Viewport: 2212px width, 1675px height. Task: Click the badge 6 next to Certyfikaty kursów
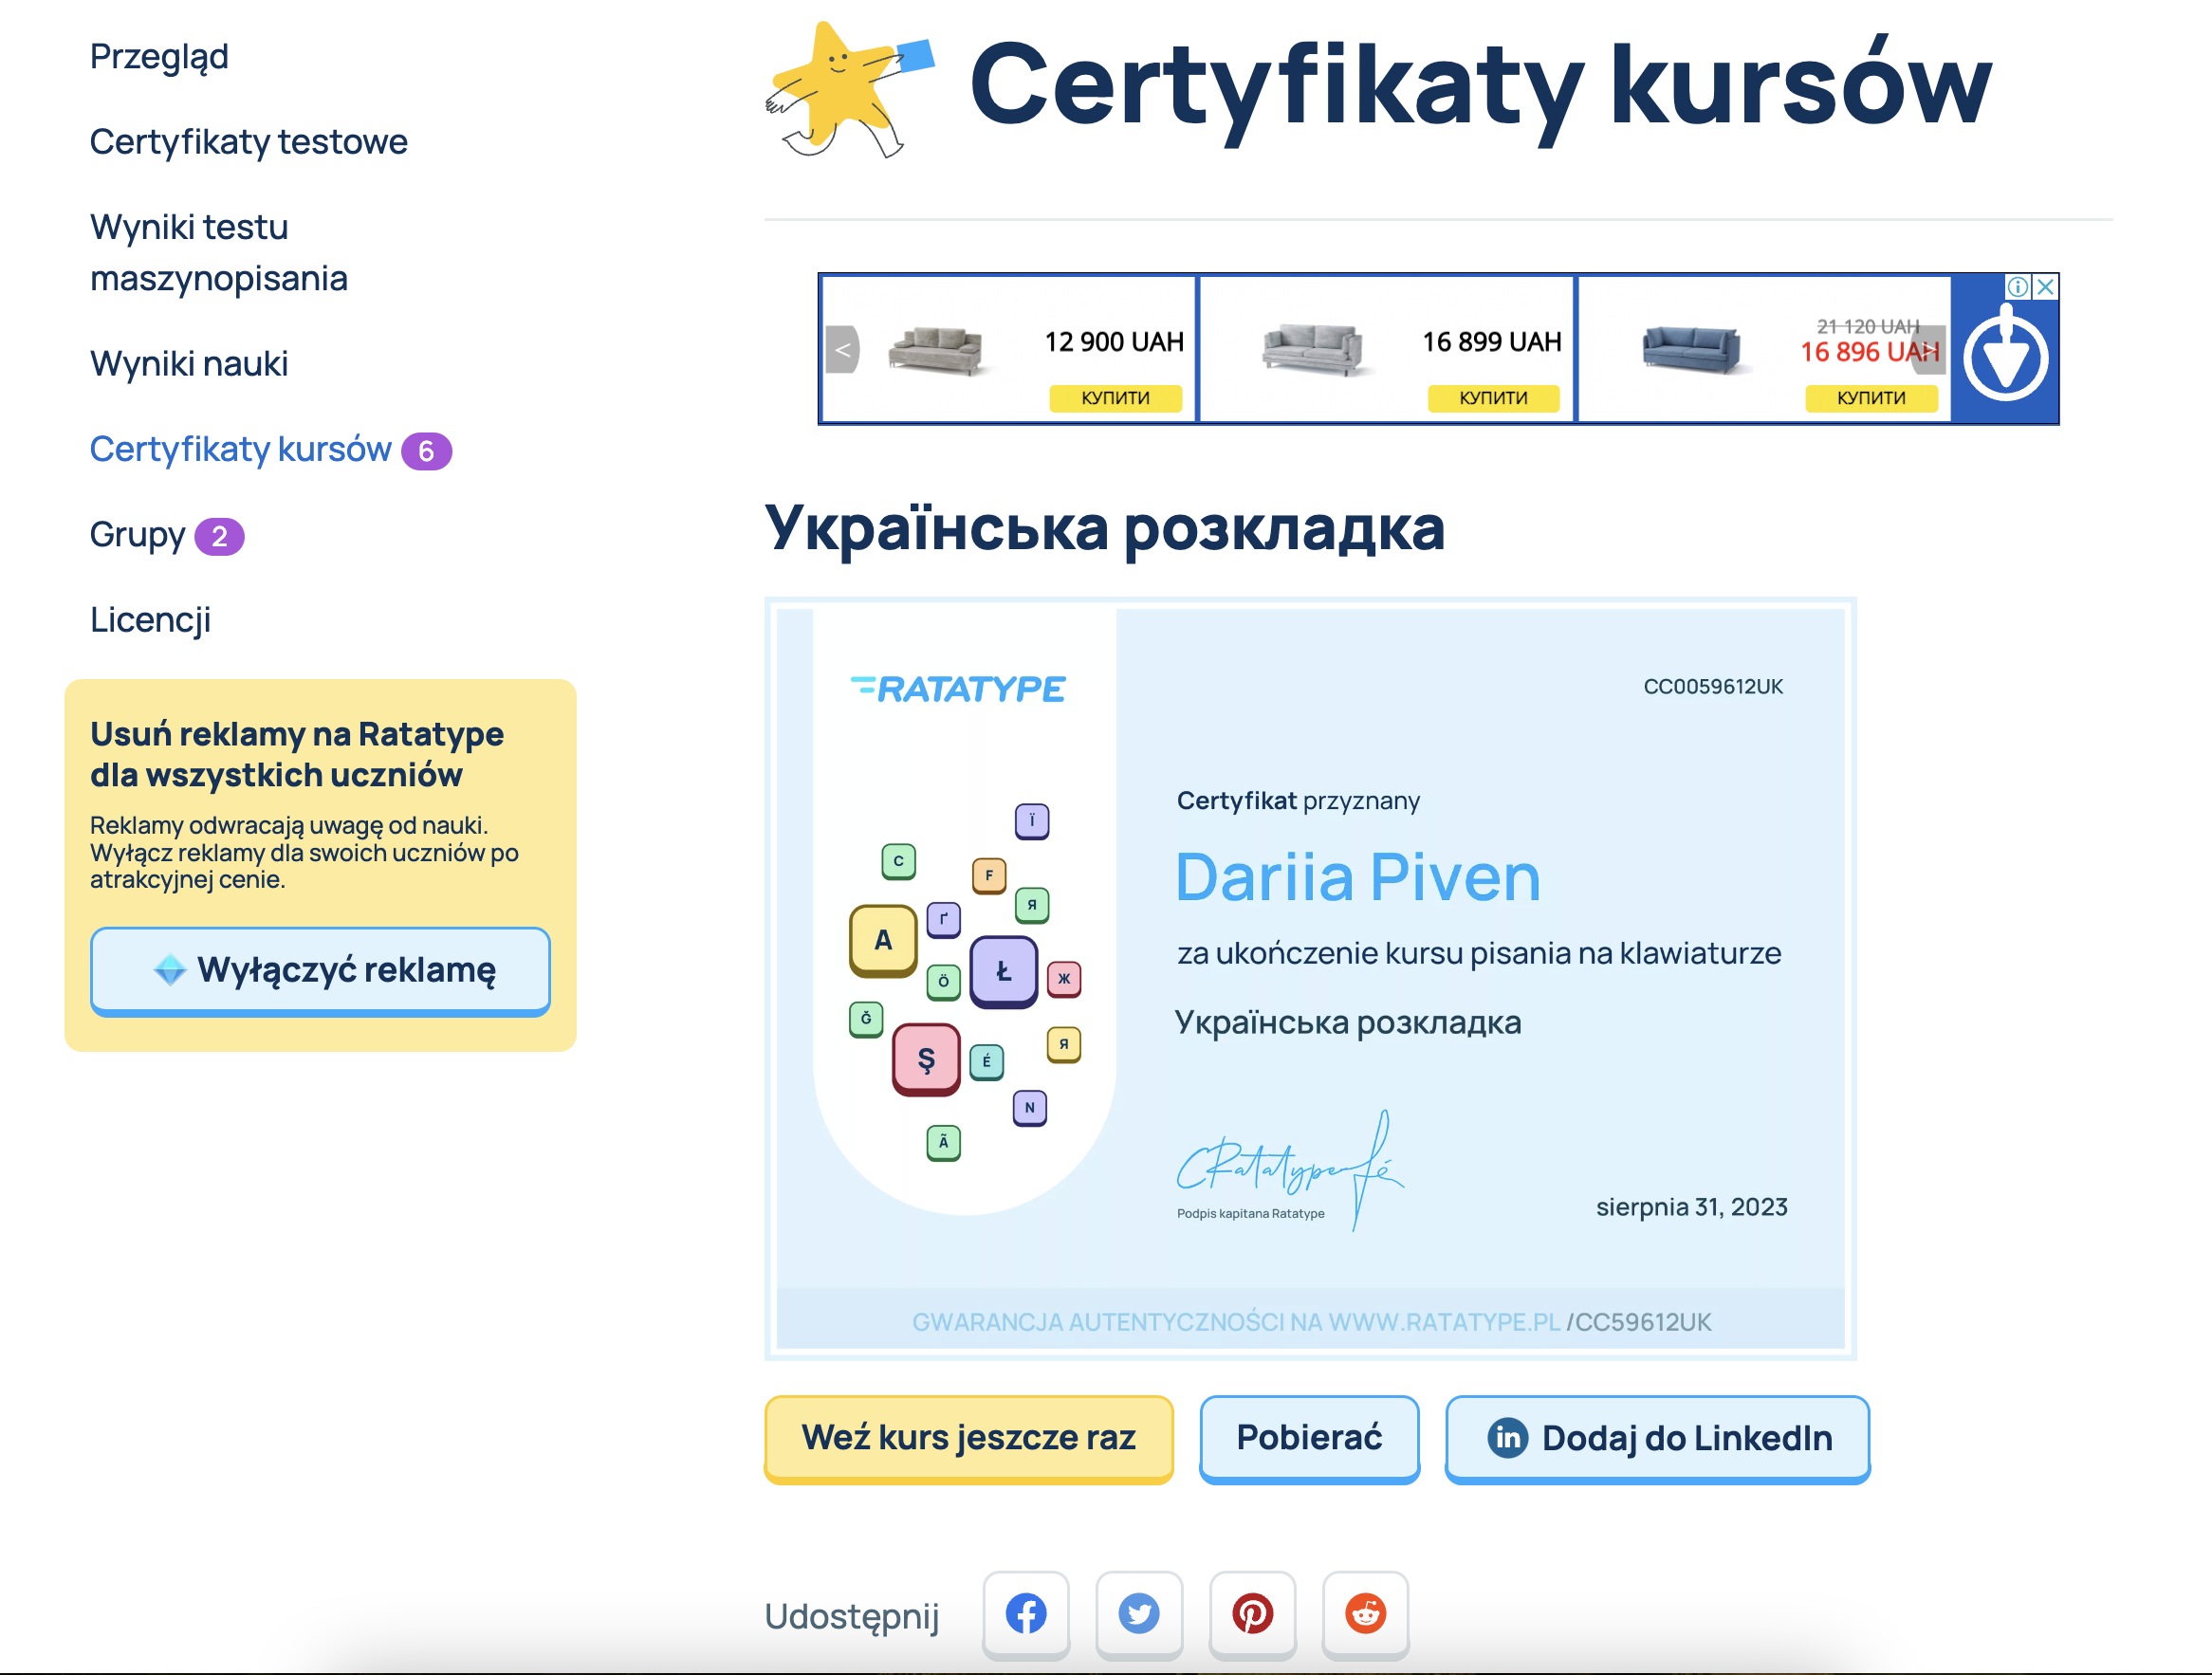[426, 451]
